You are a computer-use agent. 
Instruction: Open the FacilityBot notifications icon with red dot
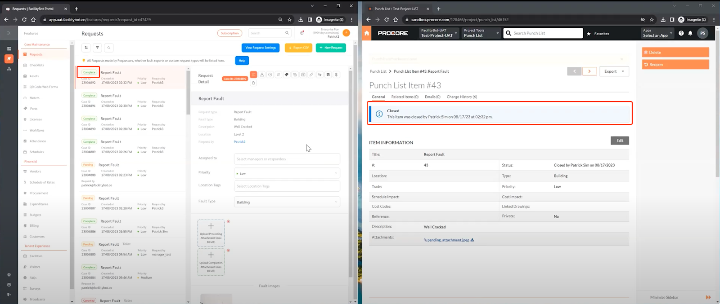(x=302, y=33)
